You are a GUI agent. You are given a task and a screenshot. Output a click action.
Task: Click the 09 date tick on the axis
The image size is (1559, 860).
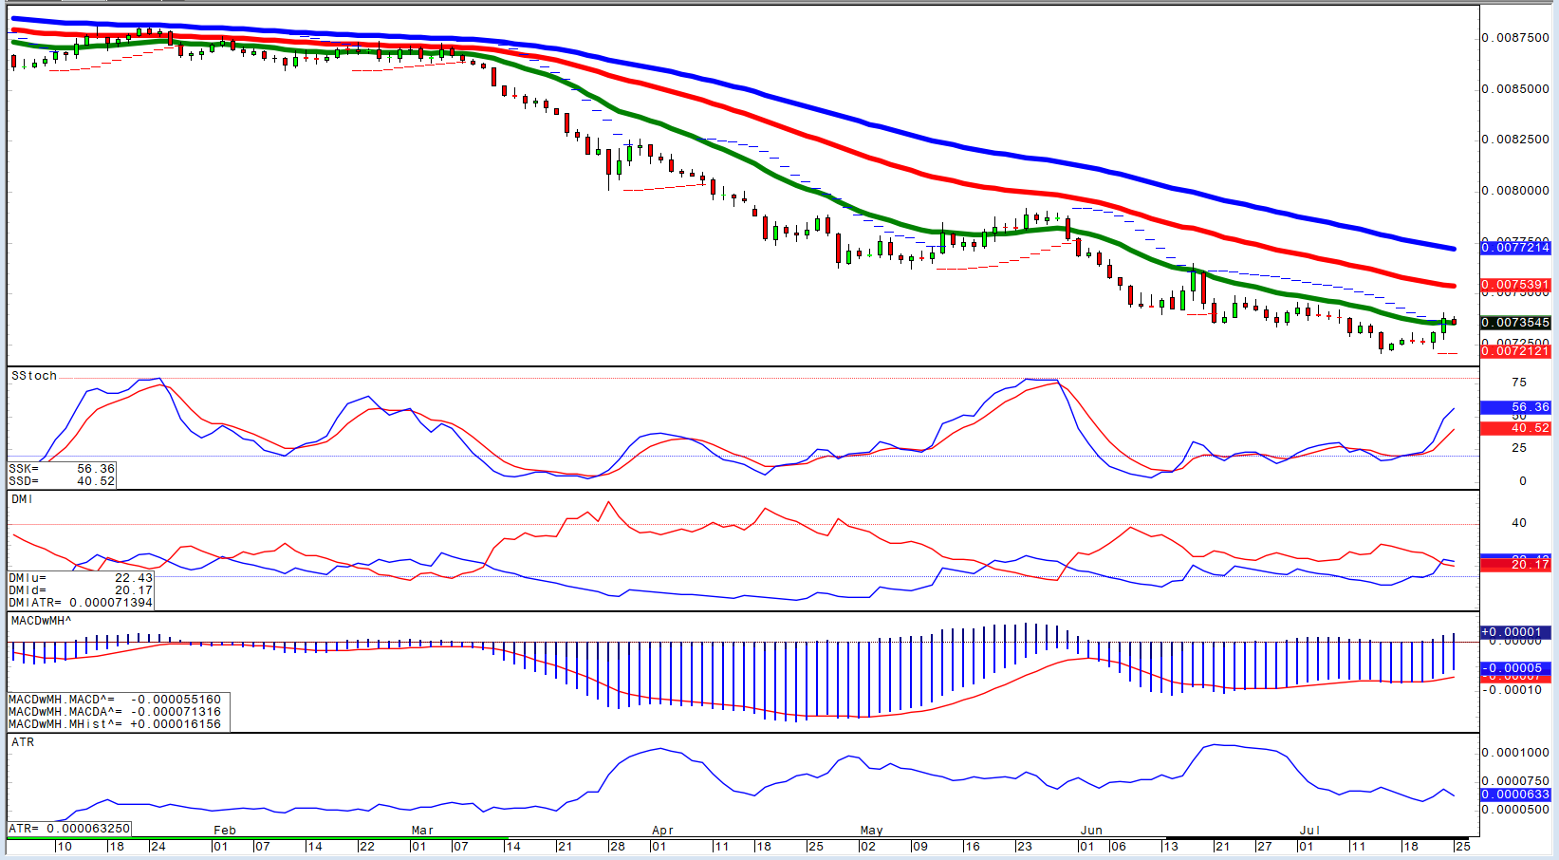(919, 847)
